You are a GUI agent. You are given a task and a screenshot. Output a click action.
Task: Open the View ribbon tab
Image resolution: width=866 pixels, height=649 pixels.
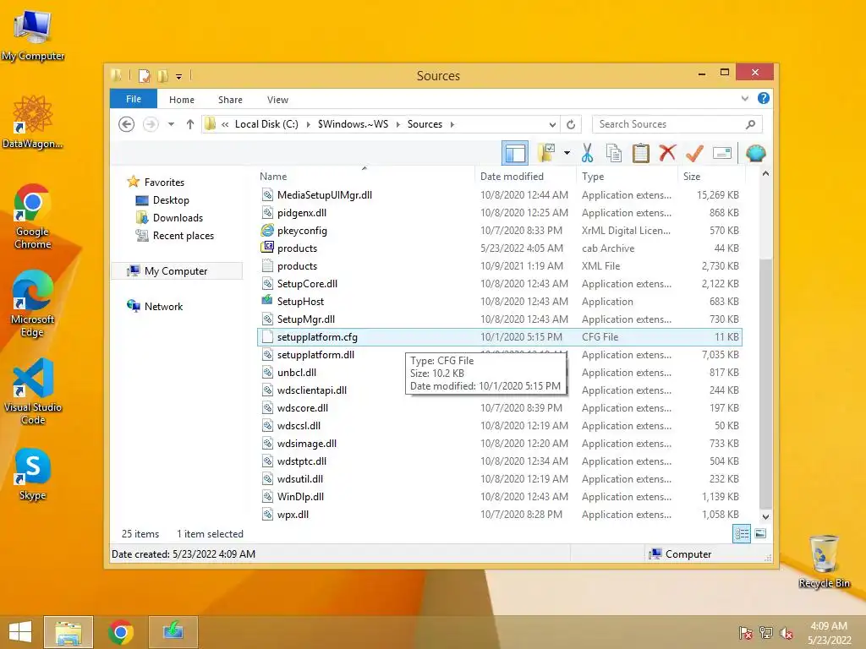click(x=277, y=100)
